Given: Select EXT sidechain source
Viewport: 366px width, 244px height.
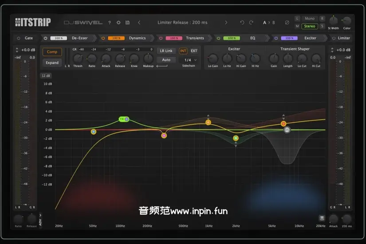Looking at the screenshot, I should pos(194,51).
